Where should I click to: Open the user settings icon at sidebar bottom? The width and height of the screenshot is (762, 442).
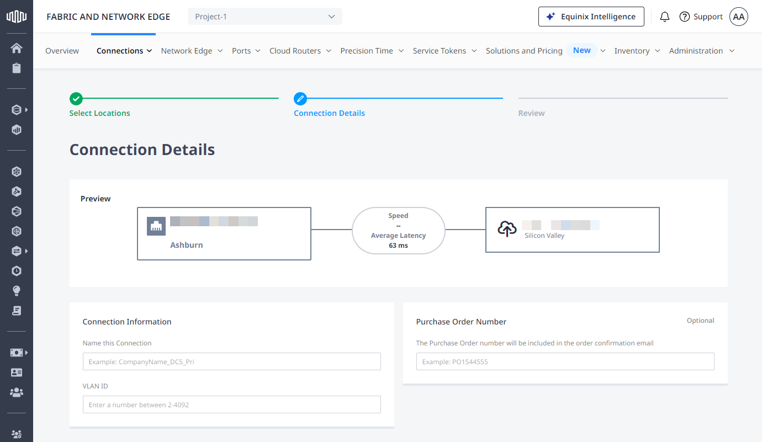[x=17, y=434]
